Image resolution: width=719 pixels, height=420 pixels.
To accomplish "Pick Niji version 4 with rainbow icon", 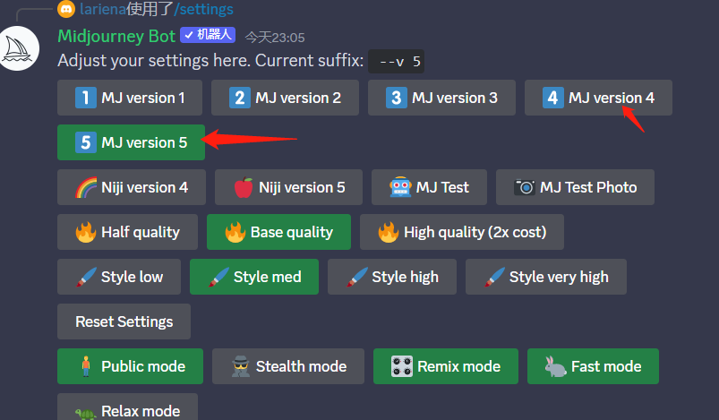I will pyautogui.click(x=131, y=187).
